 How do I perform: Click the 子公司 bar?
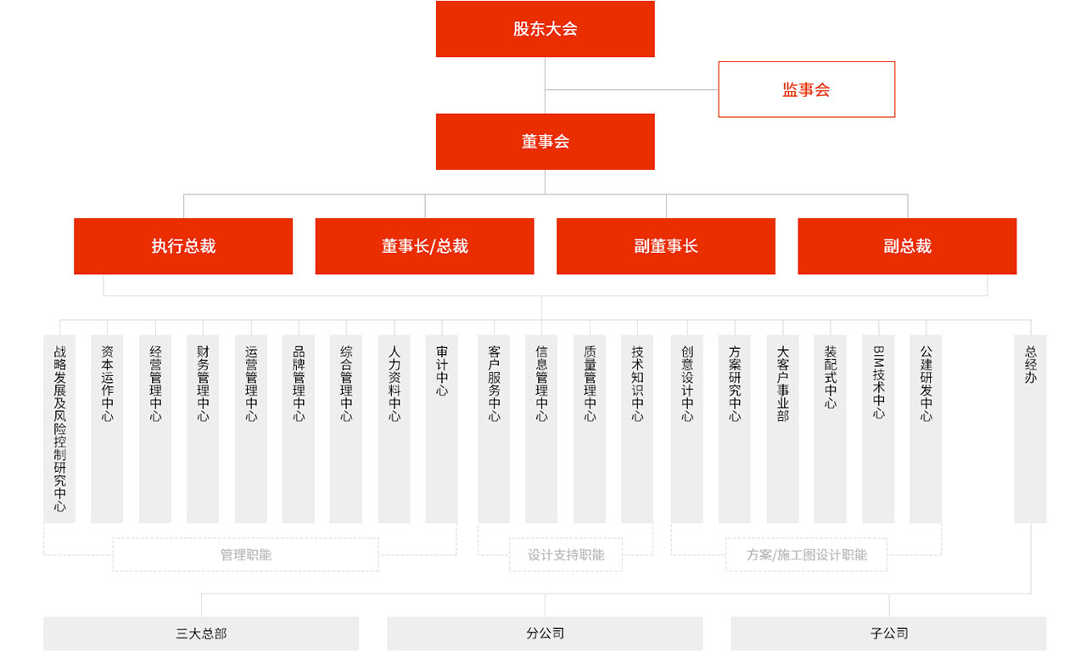(889, 633)
